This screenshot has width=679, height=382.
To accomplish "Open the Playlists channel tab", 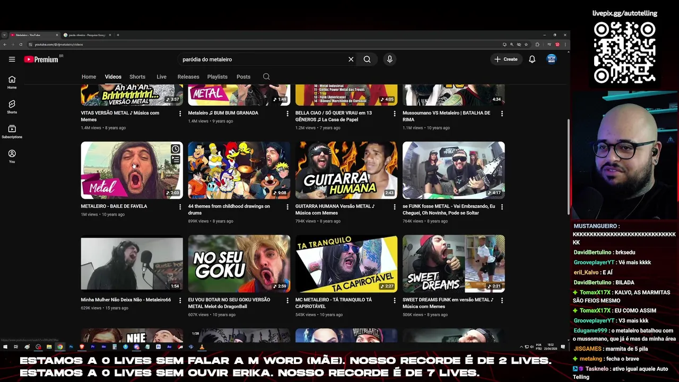I will (x=217, y=77).
